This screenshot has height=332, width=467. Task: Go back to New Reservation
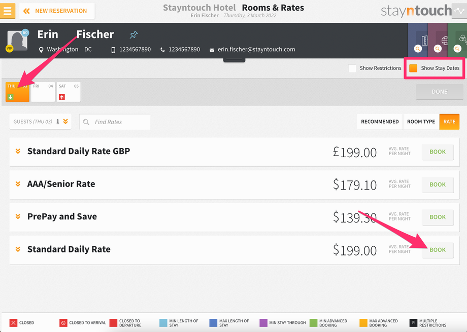tap(57, 11)
